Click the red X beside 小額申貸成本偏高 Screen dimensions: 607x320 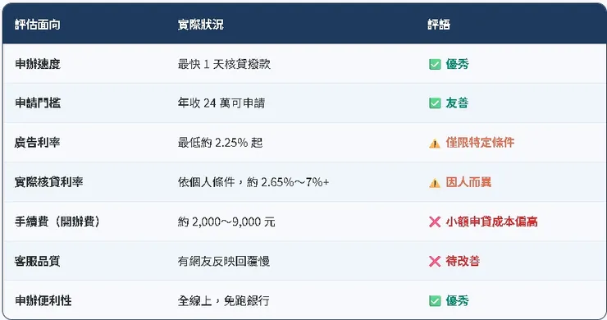click(435, 222)
